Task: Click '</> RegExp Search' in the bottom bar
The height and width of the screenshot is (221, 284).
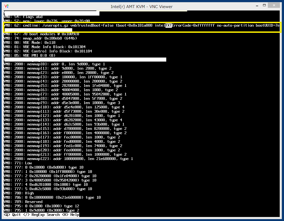Action: (41, 215)
